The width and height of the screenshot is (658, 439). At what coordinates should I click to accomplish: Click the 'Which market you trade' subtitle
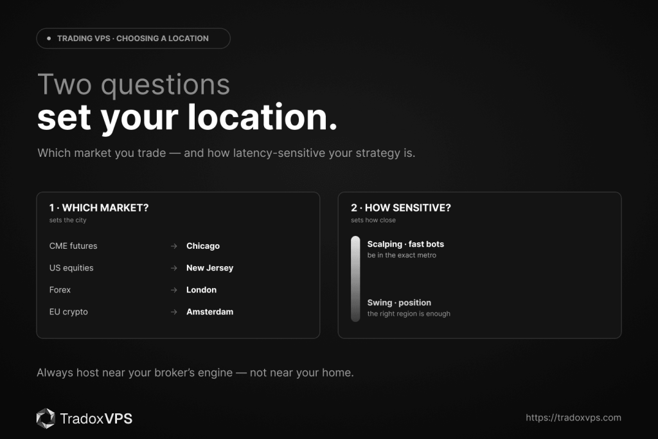pos(226,153)
